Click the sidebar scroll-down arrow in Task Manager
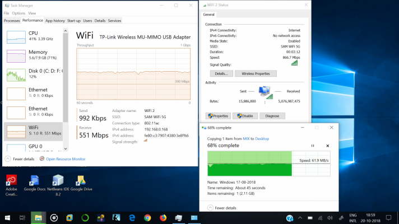Viewport: 399px width, 224px height. tap(66, 149)
